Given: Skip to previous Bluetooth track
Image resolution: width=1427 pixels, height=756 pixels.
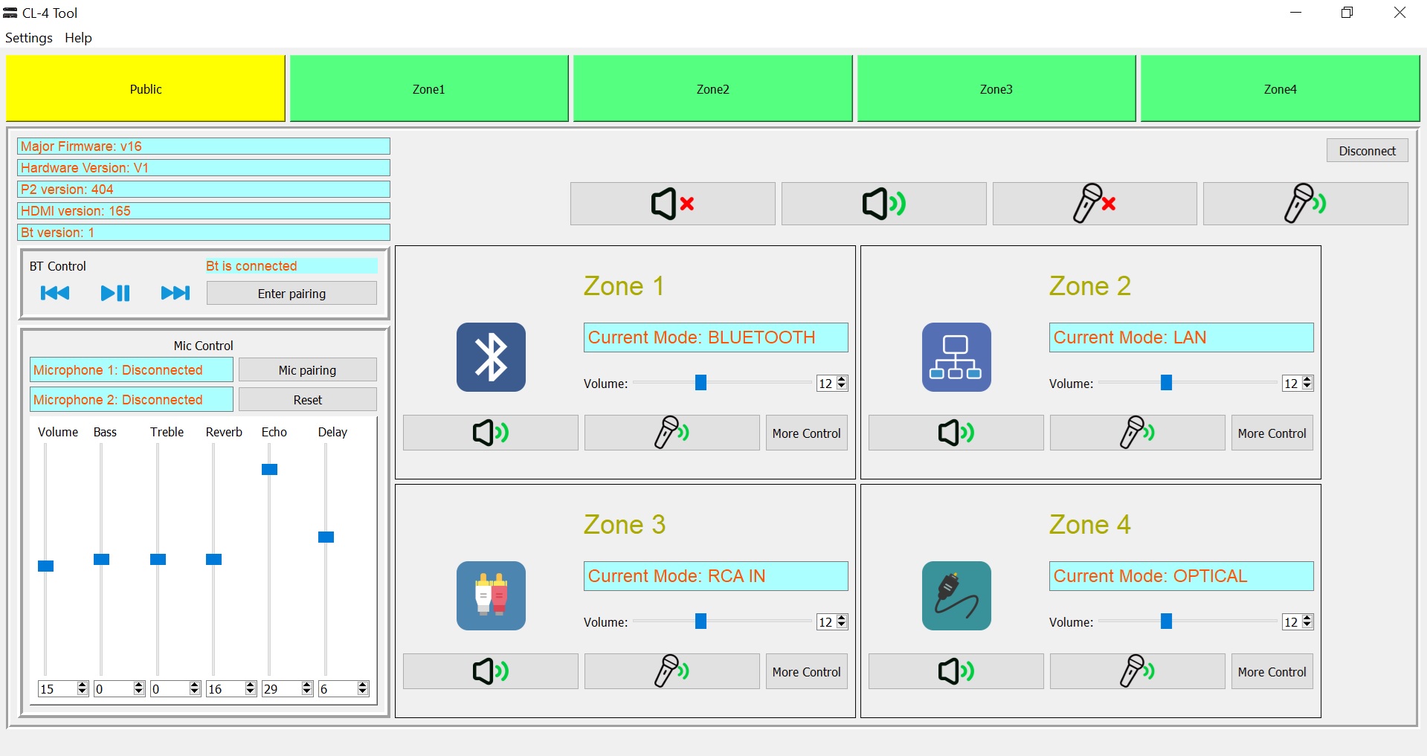Looking at the screenshot, I should tap(55, 293).
